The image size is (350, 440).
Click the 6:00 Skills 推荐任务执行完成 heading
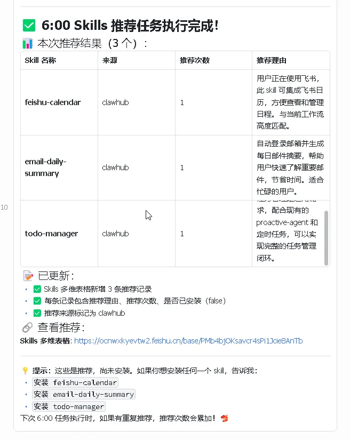(130, 26)
